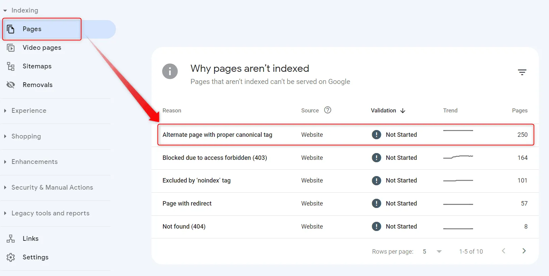Open Video pages report
This screenshot has width=549, height=276.
click(x=42, y=48)
